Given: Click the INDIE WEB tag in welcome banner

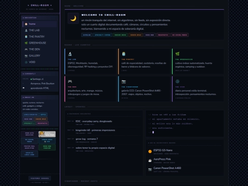Looking at the screenshot, I should click(149, 35).
